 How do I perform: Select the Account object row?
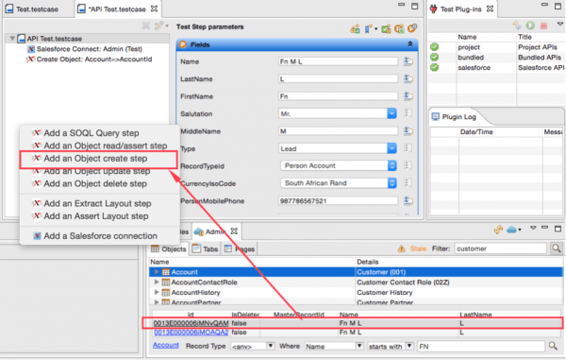click(356, 272)
